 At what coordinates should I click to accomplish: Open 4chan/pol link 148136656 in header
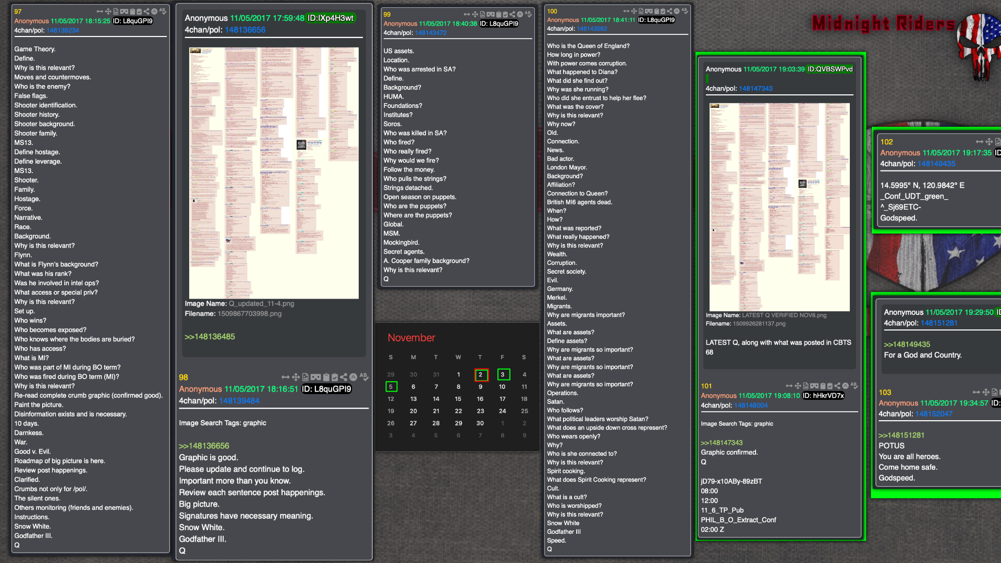click(245, 30)
